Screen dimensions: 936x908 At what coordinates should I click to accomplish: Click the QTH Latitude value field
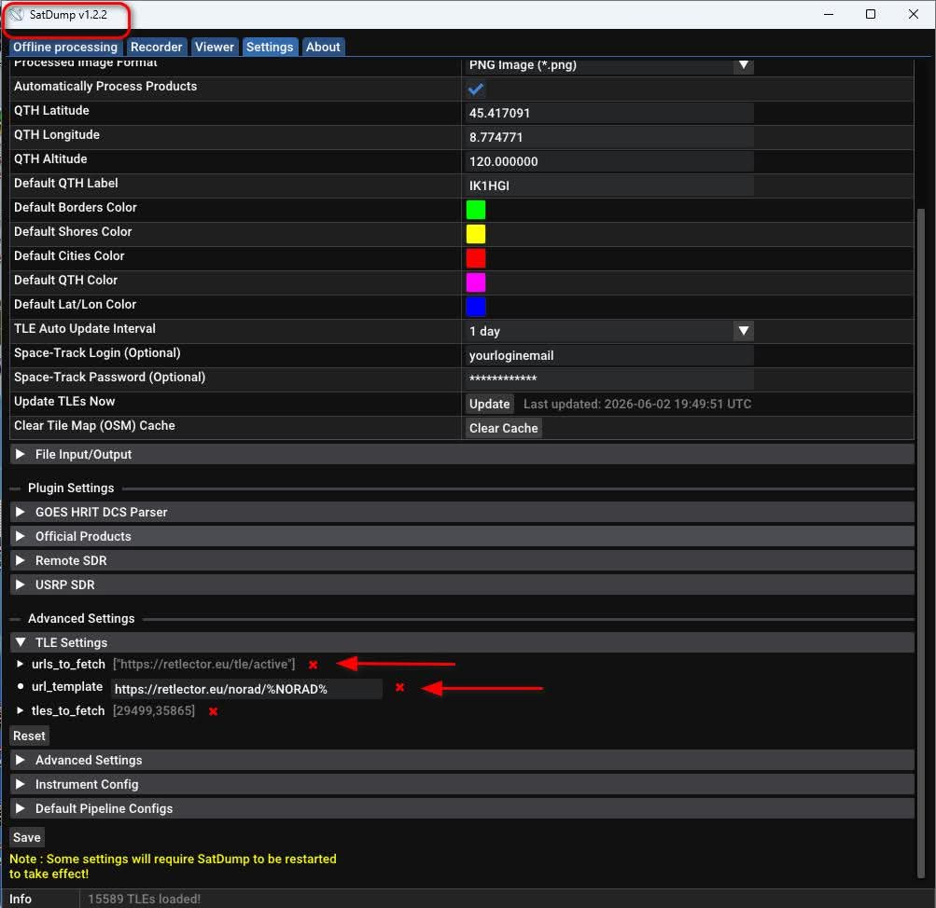tap(609, 114)
